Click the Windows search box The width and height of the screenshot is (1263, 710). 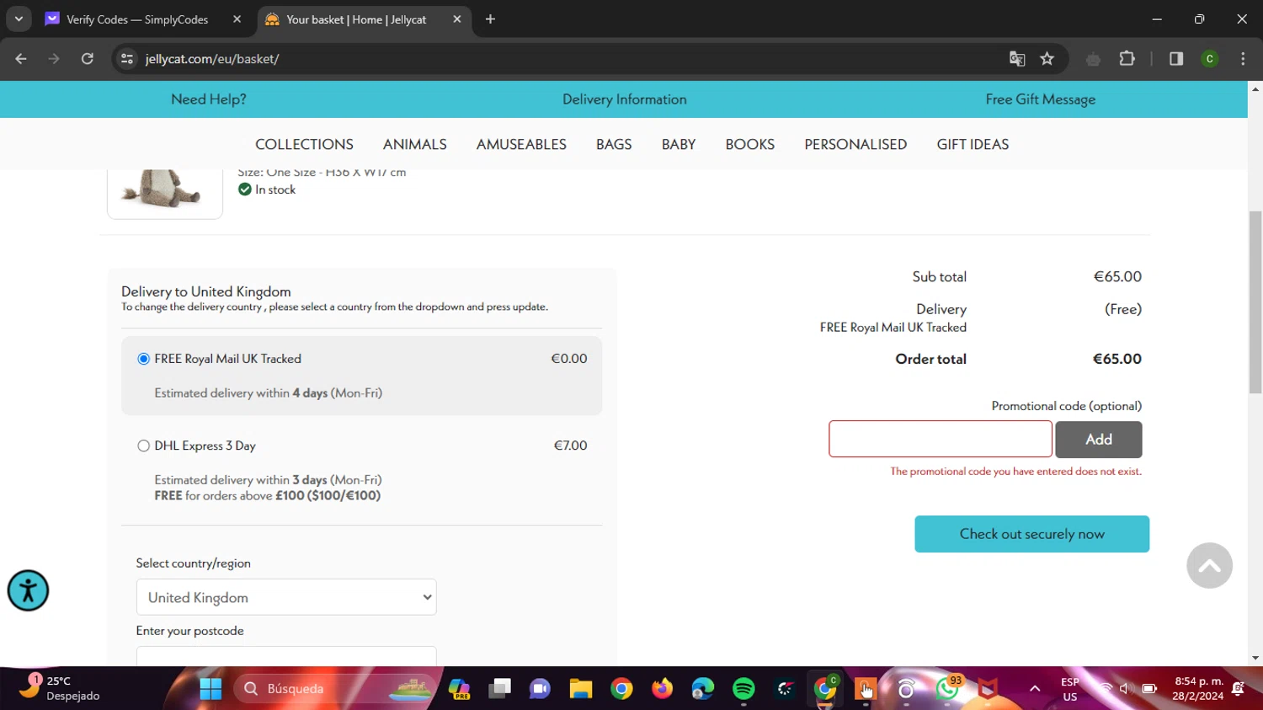pos(335,689)
